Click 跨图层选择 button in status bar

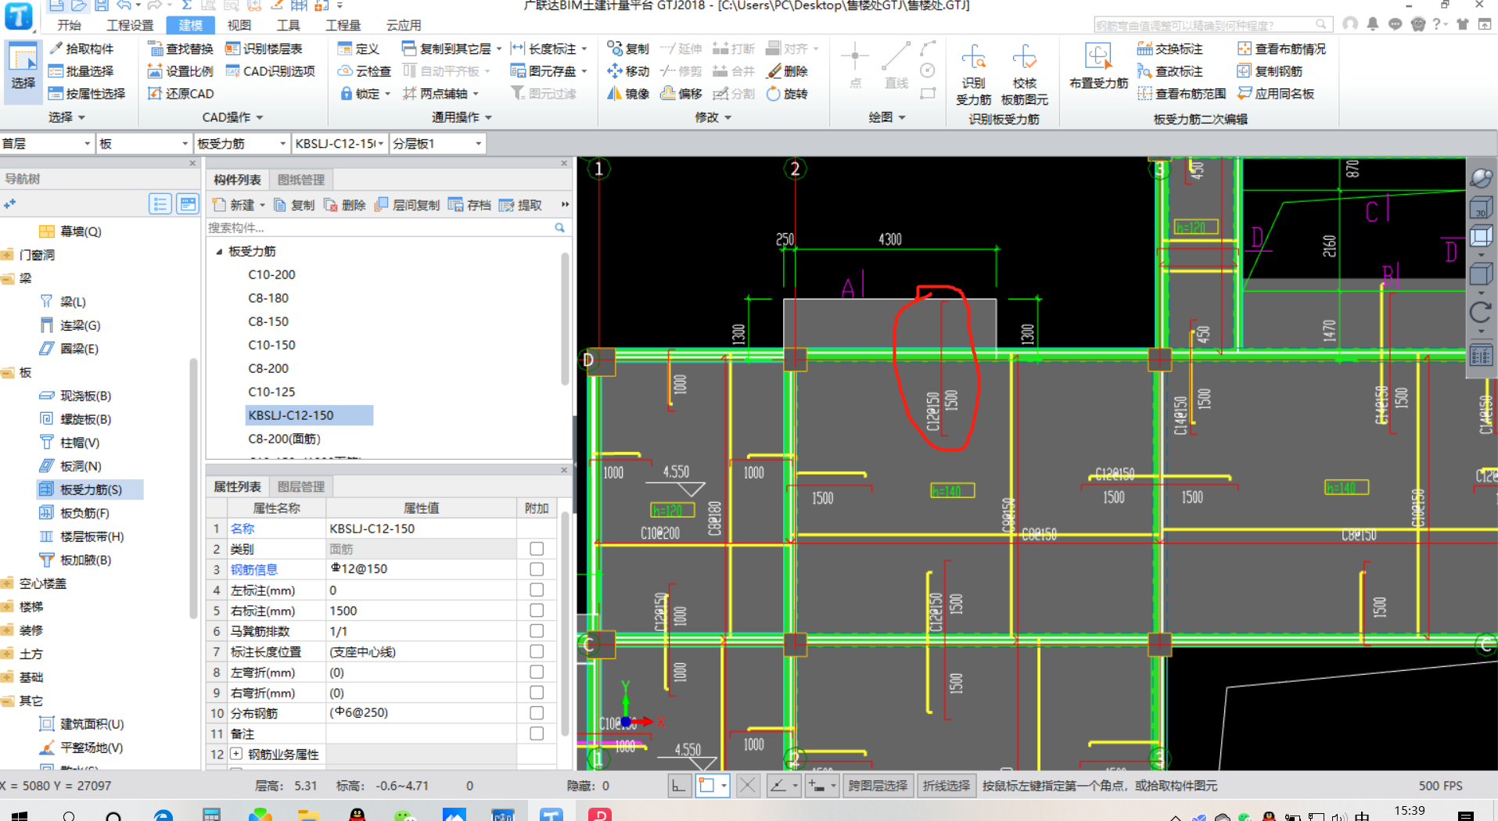[x=878, y=786]
